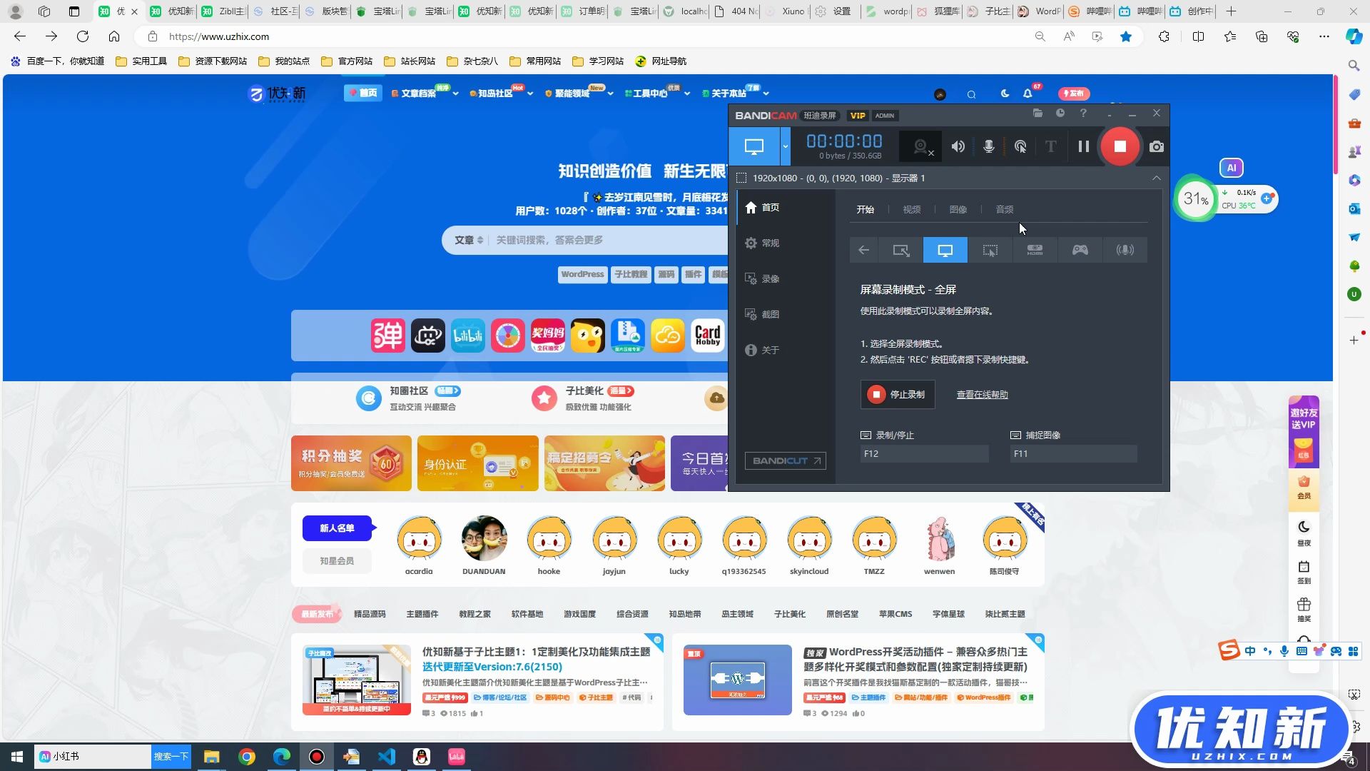Open the 查看在线帮助 link
Screen dimensions: 1370x771
(x=982, y=395)
